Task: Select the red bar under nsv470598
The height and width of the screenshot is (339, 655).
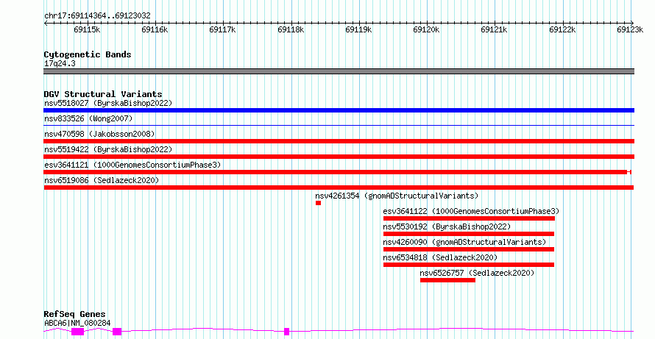Action: click(339, 141)
